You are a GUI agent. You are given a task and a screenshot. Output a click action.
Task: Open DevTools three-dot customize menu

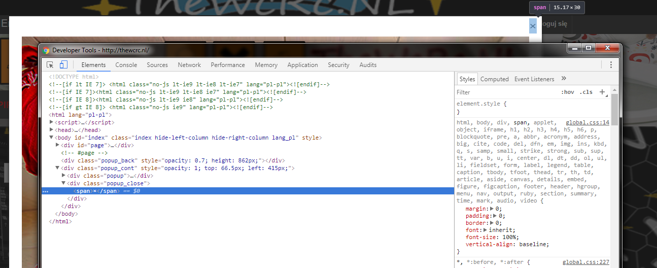pos(611,64)
